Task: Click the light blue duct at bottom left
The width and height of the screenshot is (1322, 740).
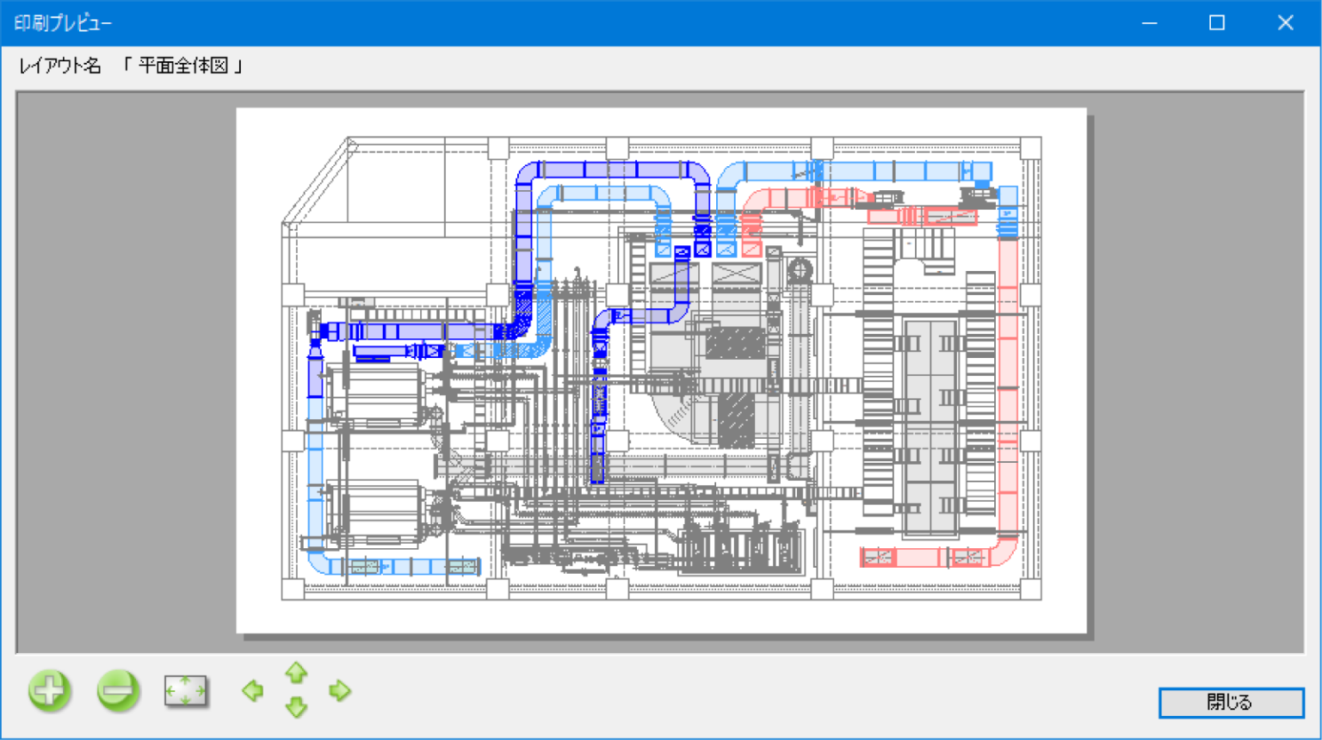Action: tap(396, 567)
